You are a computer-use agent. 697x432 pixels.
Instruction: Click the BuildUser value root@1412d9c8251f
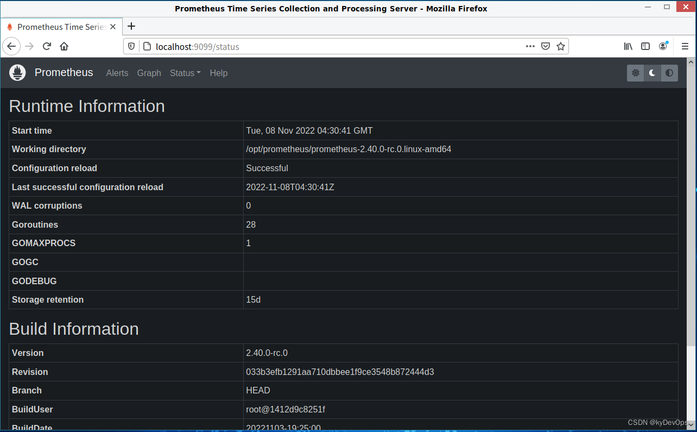286,409
